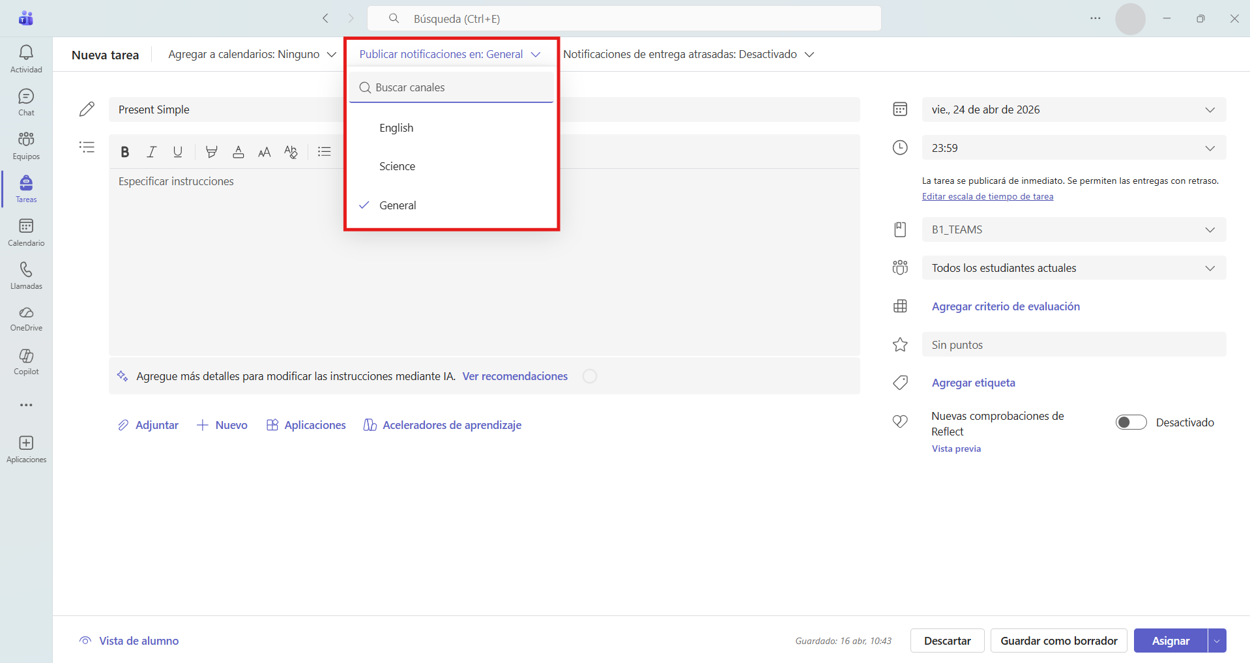The width and height of the screenshot is (1250, 663).
Task: Go forward with the right arrow
Action: click(351, 18)
